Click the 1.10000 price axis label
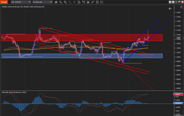 click(x=178, y=57)
